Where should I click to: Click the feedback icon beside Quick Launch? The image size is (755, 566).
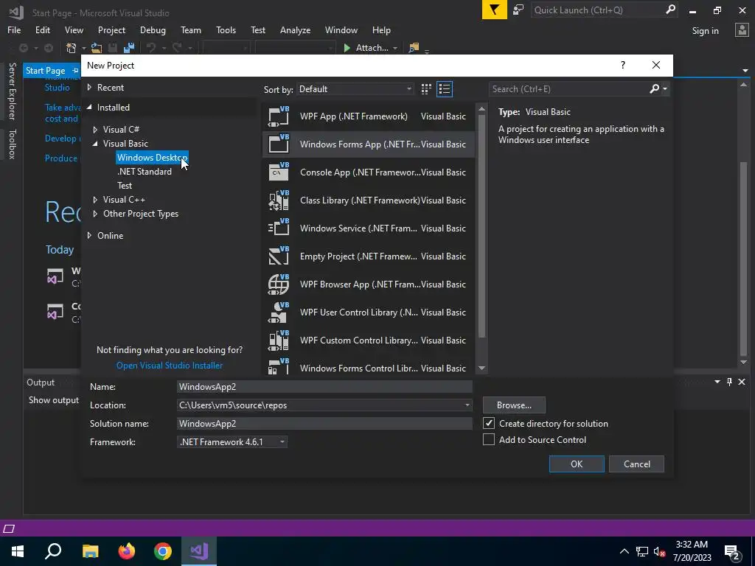[x=518, y=10]
